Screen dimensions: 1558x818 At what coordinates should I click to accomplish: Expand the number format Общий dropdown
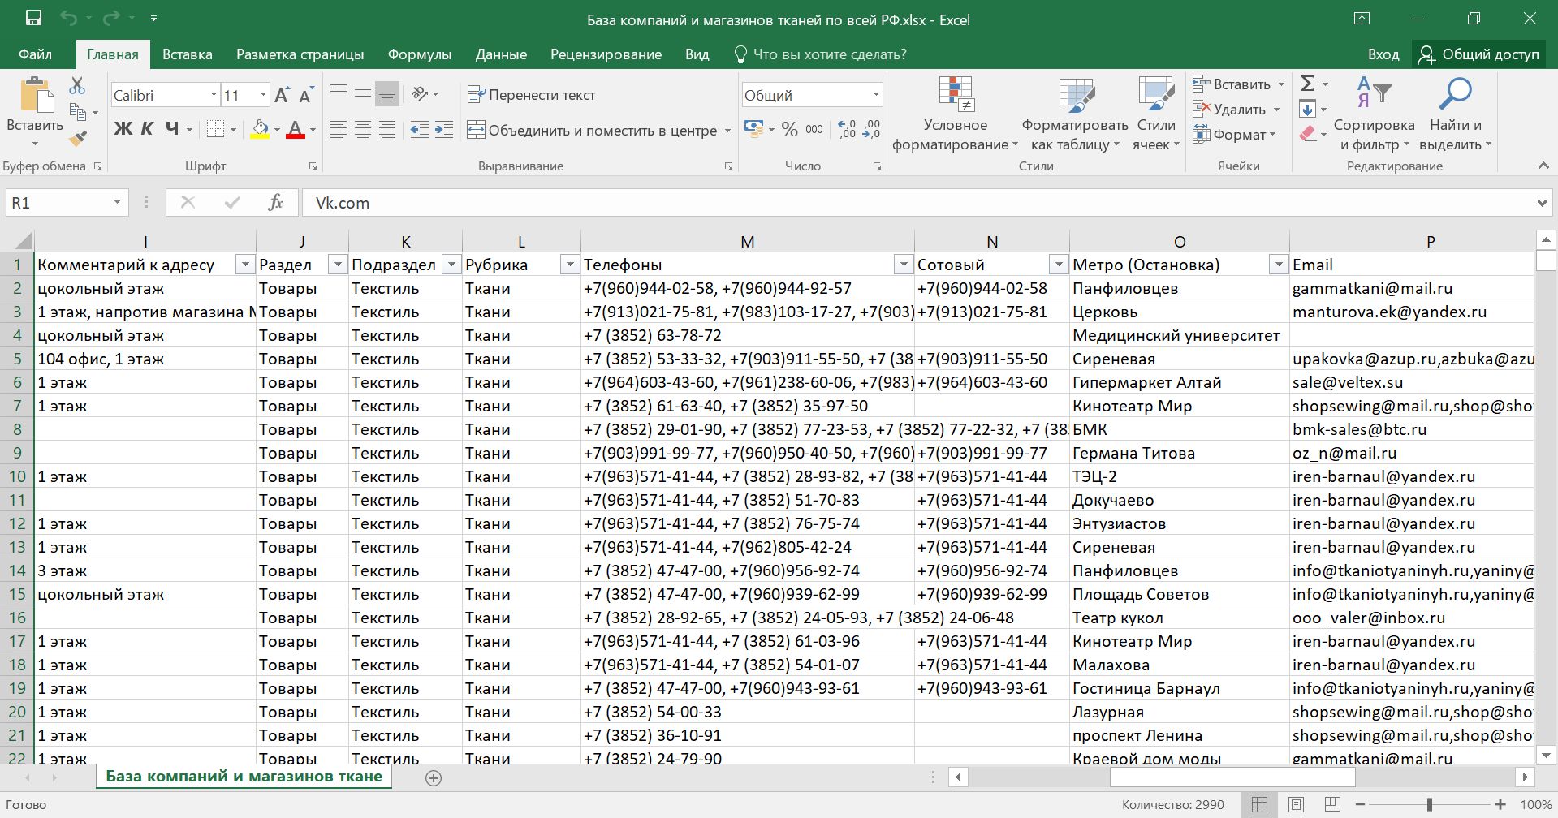pos(876,95)
